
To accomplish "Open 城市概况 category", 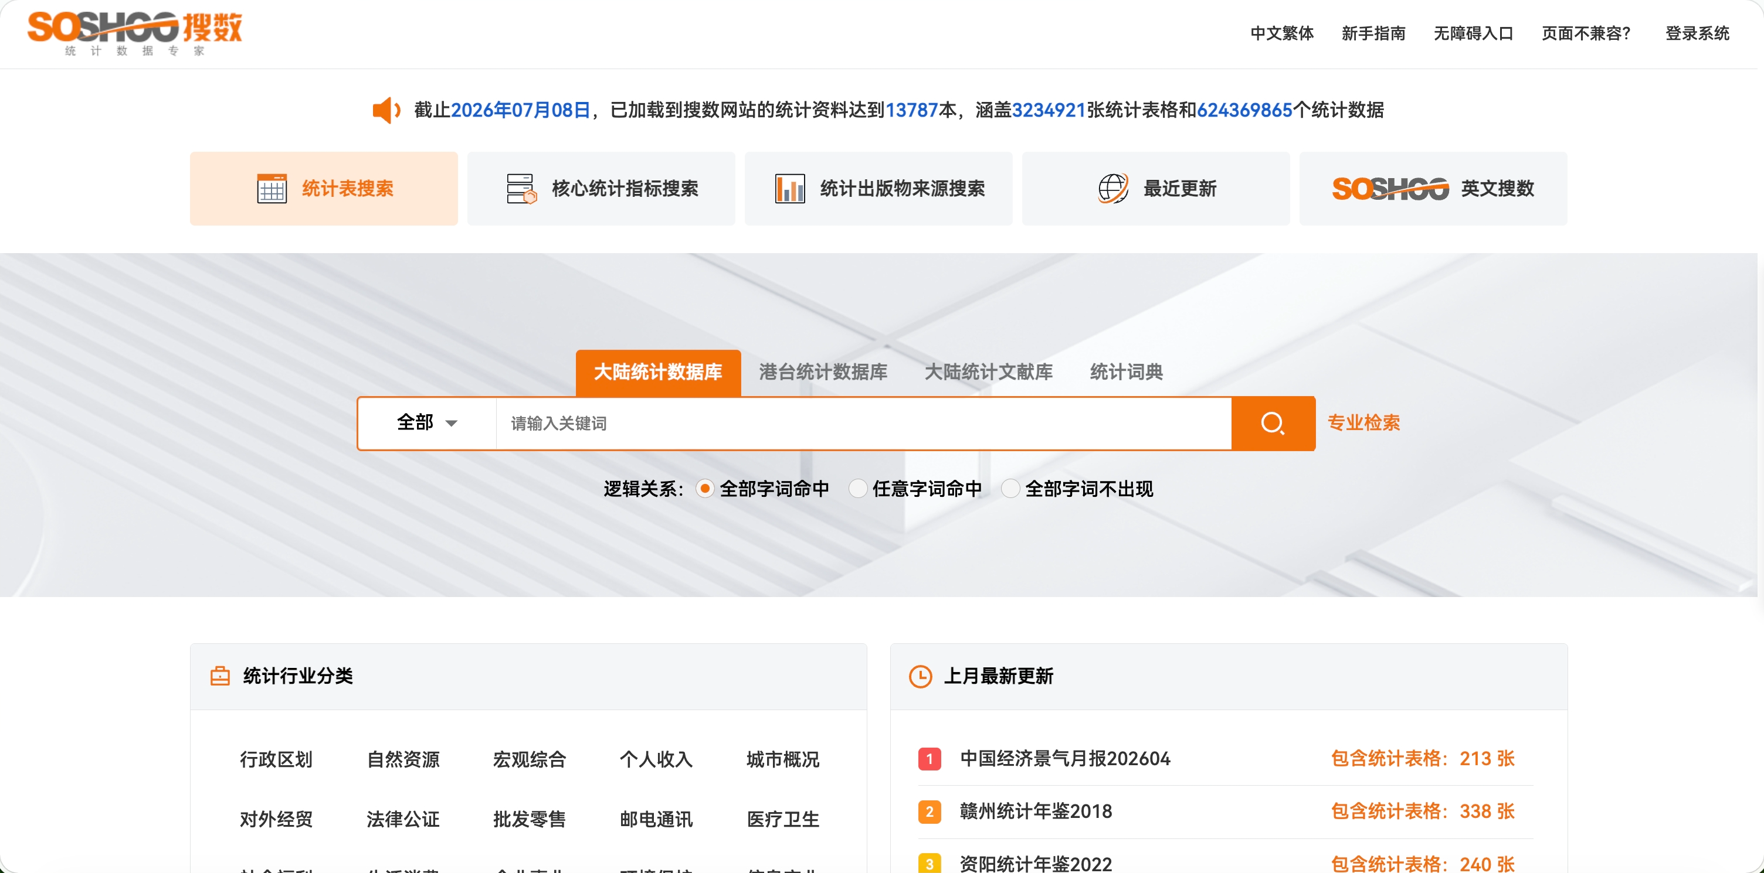I will (783, 759).
